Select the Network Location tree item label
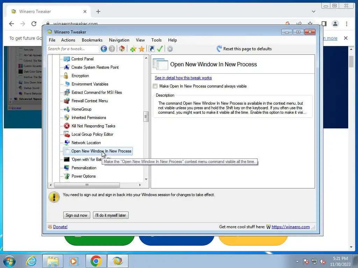 (x=86, y=143)
